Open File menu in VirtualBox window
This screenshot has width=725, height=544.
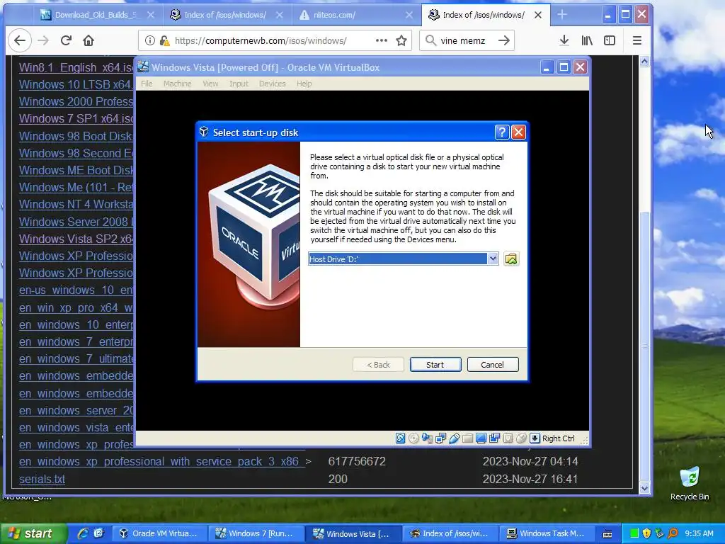(147, 84)
